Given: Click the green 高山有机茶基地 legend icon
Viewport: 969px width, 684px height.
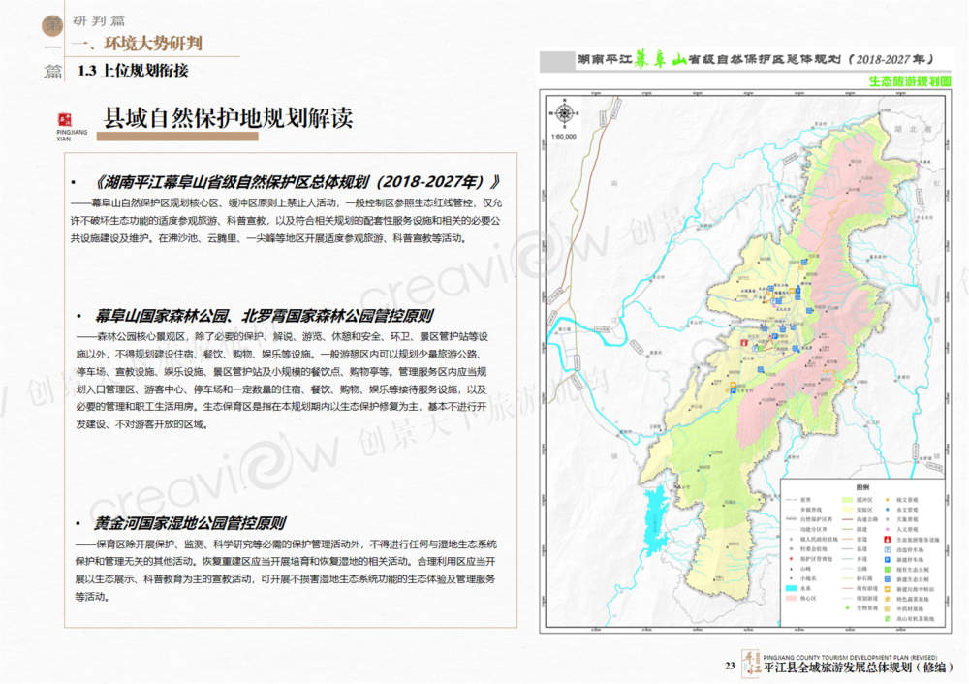Looking at the screenshot, I should point(888,618).
